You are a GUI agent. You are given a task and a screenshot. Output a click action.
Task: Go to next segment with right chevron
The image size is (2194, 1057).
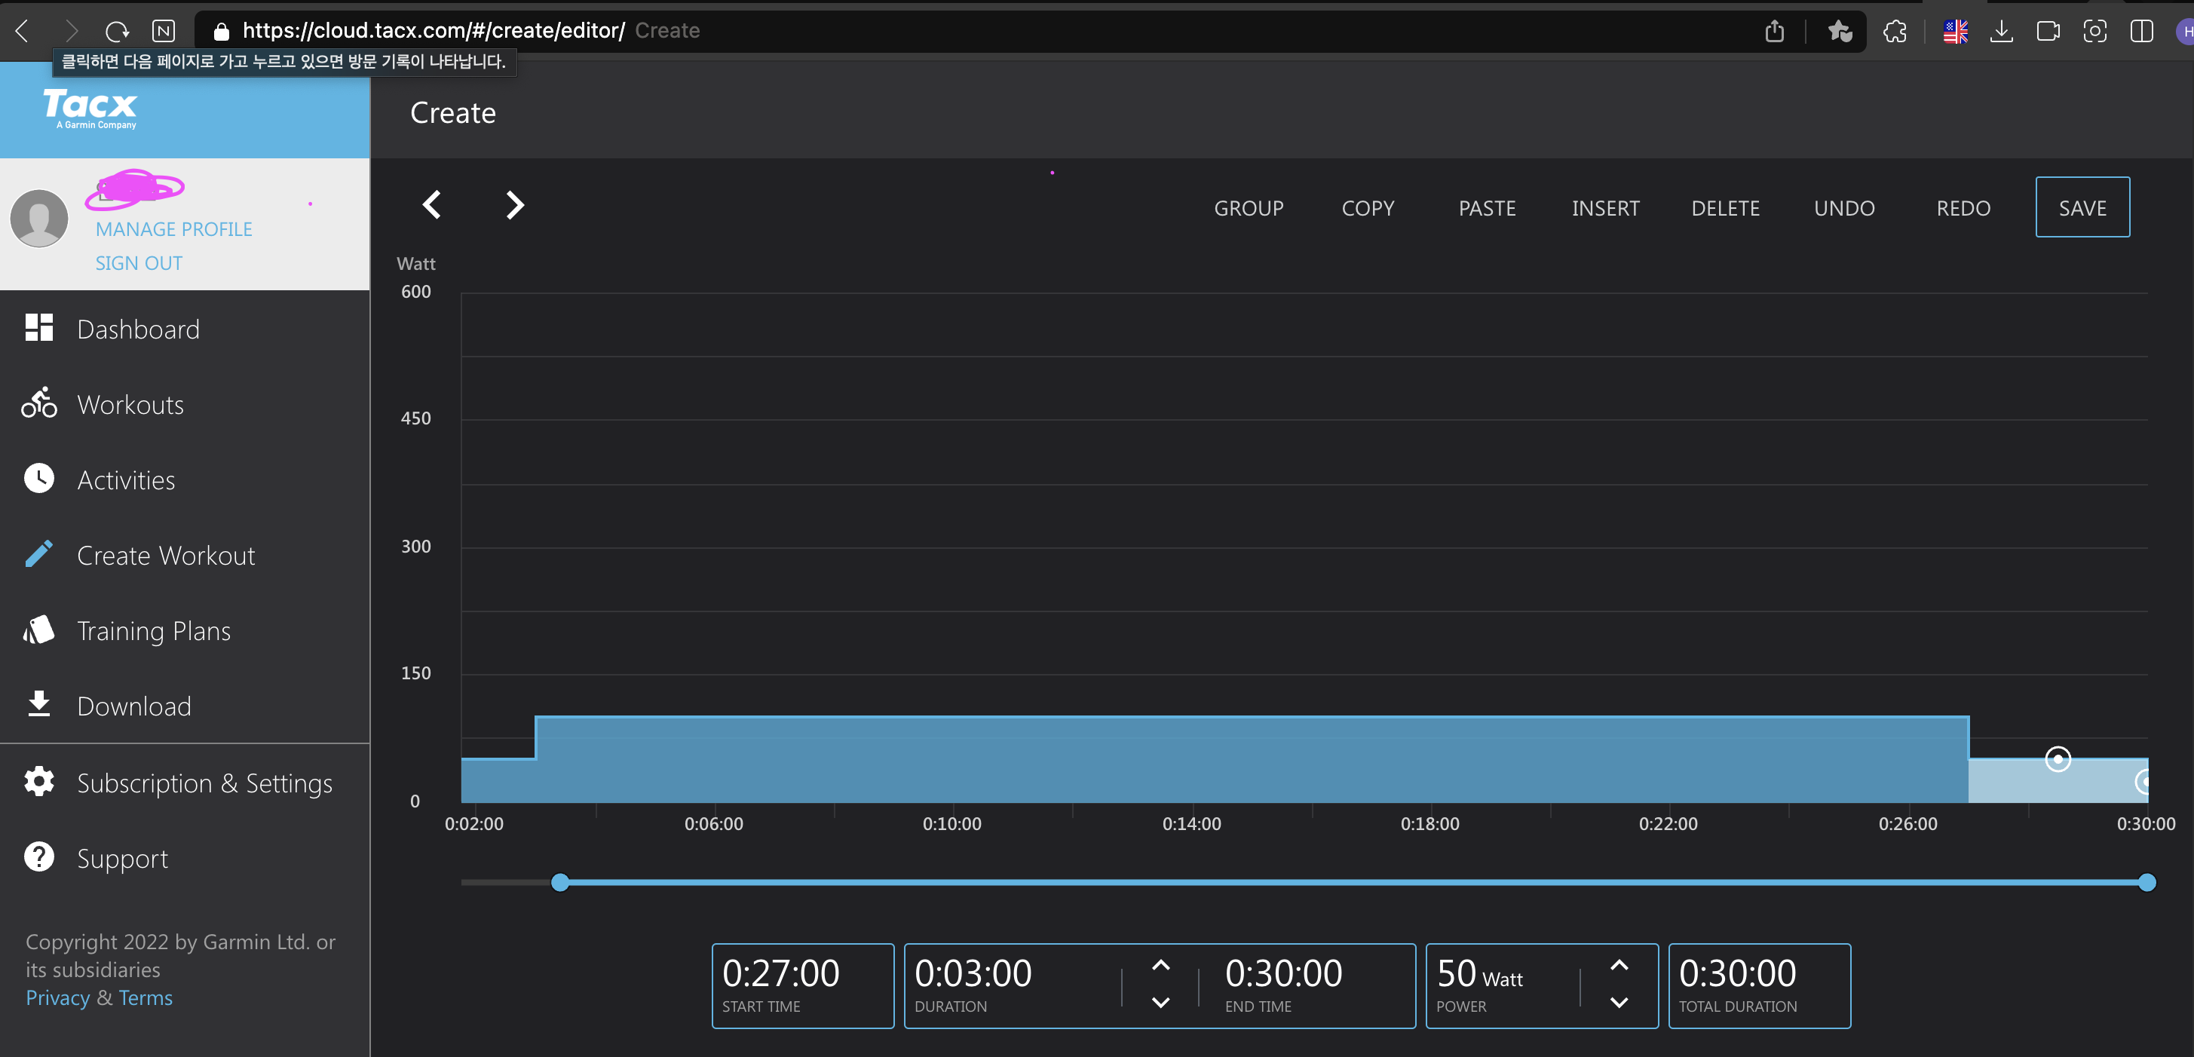tap(514, 204)
